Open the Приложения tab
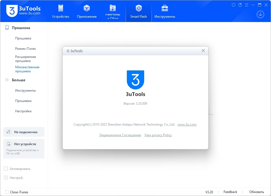The height and width of the screenshot is (196, 271). pyautogui.click(x=87, y=11)
